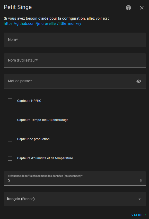Edit the refresh frequency seconds field
The image size is (149, 219).
coord(75,178)
